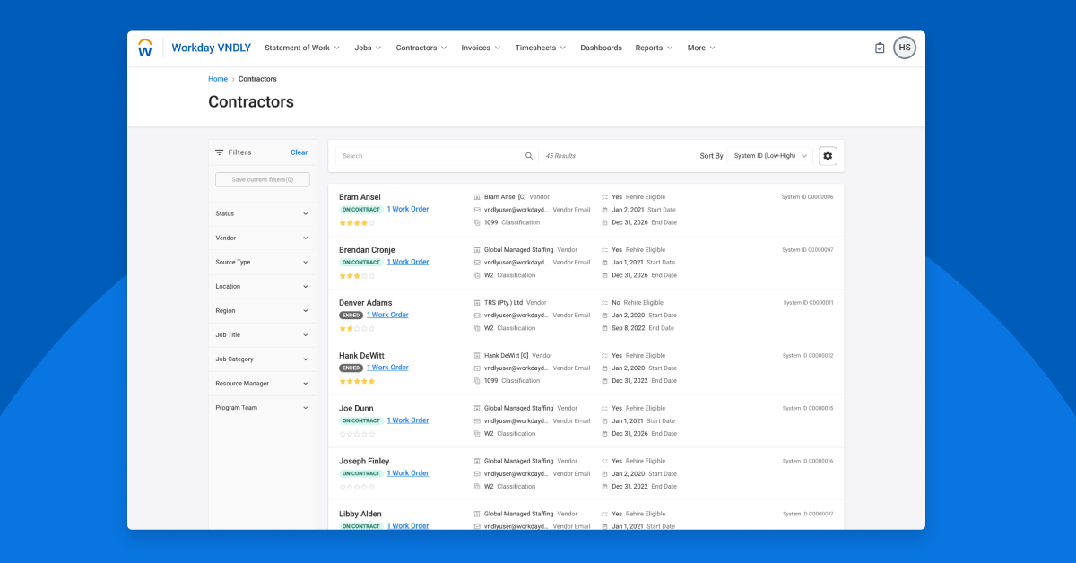Click Bram Ansel's star rating

(357, 222)
